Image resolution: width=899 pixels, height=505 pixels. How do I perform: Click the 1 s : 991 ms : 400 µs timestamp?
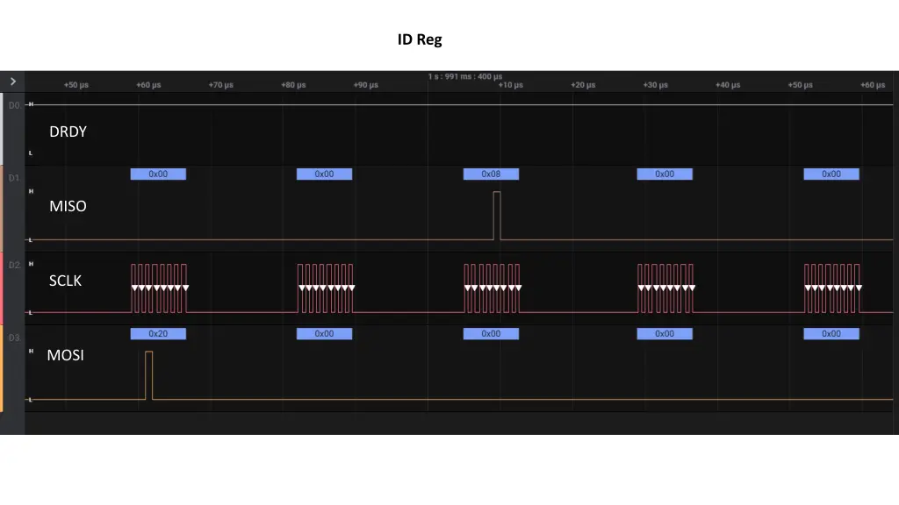pos(465,76)
